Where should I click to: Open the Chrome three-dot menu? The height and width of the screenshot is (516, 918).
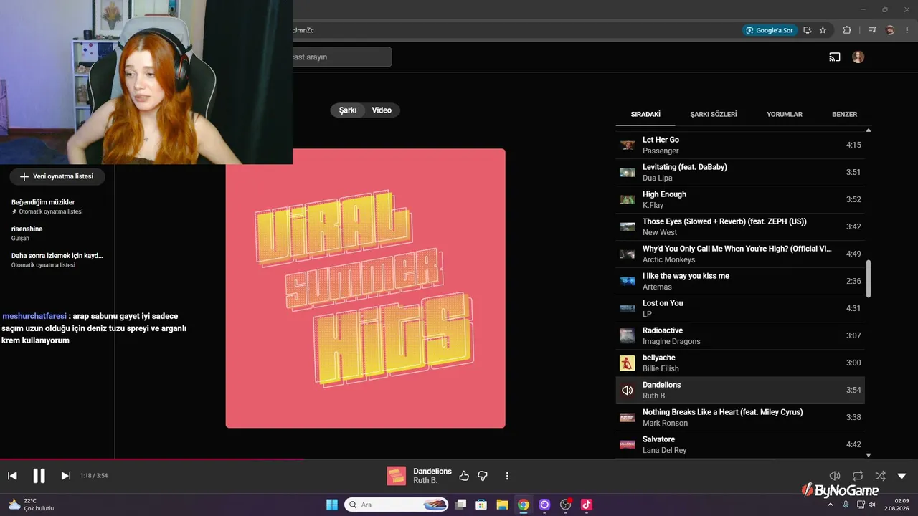pos(907,30)
